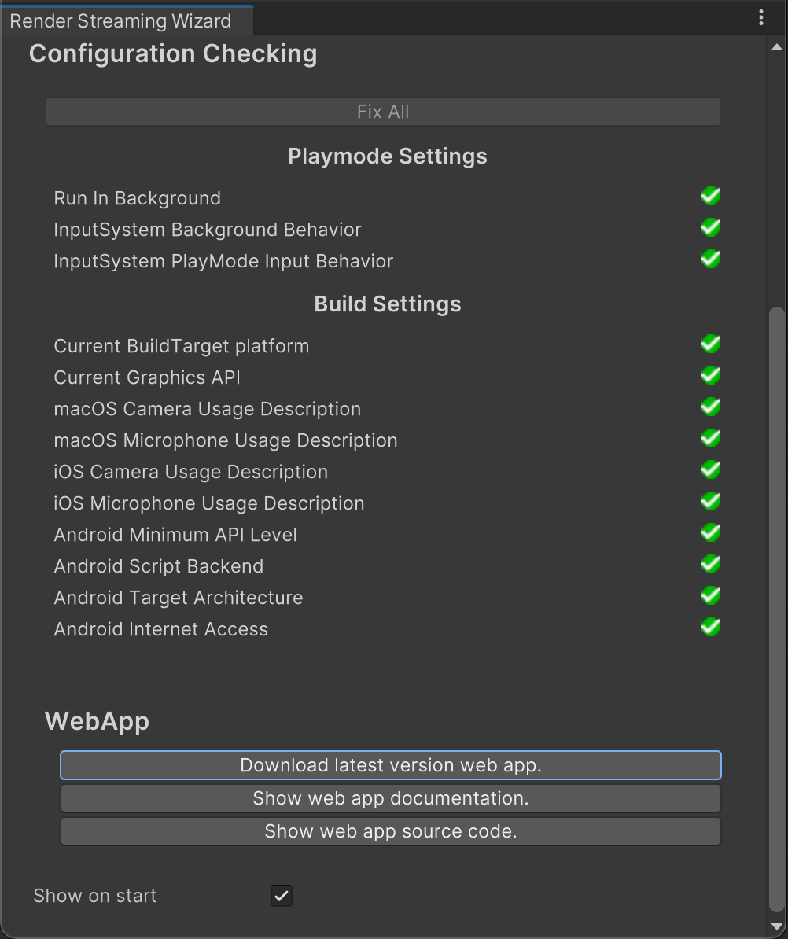Toggle the Show on start checkbox
This screenshot has height=939, width=788.
point(282,896)
